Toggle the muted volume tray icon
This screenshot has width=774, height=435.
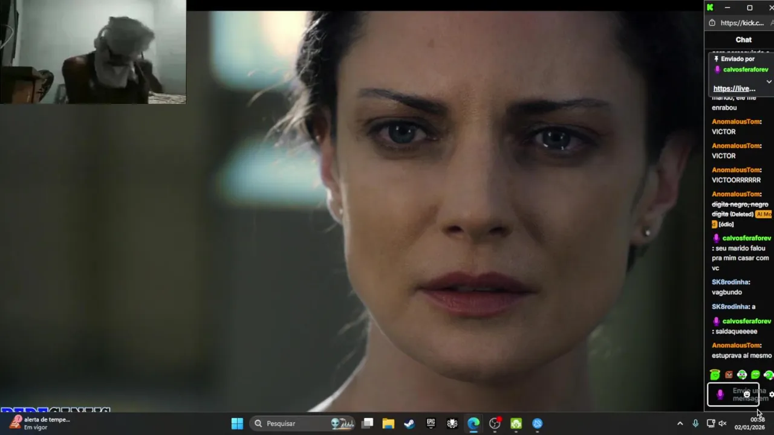click(x=723, y=424)
